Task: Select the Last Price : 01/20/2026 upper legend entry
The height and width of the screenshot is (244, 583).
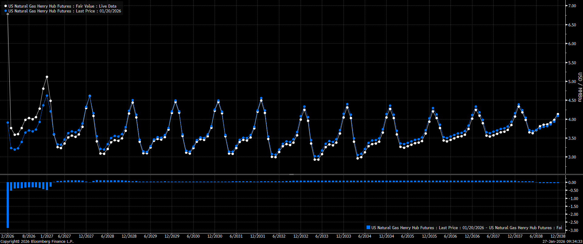Action: pos(65,11)
